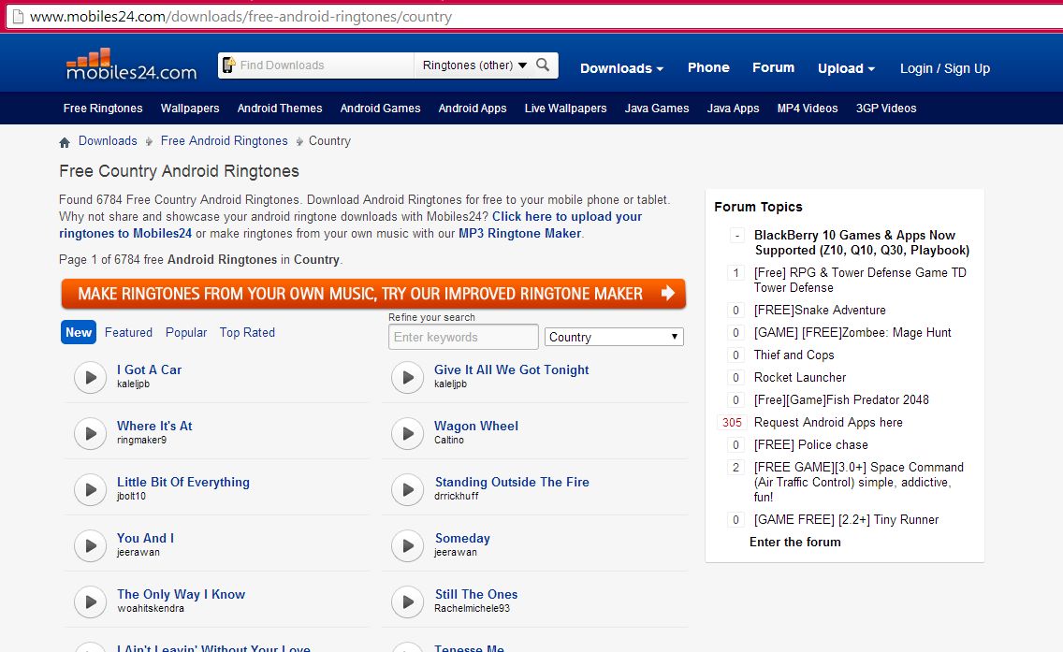Screen dimensions: 1063x652
Task: Click "Click here to upload your ringtones" link
Action: pyautogui.click(x=351, y=225)
